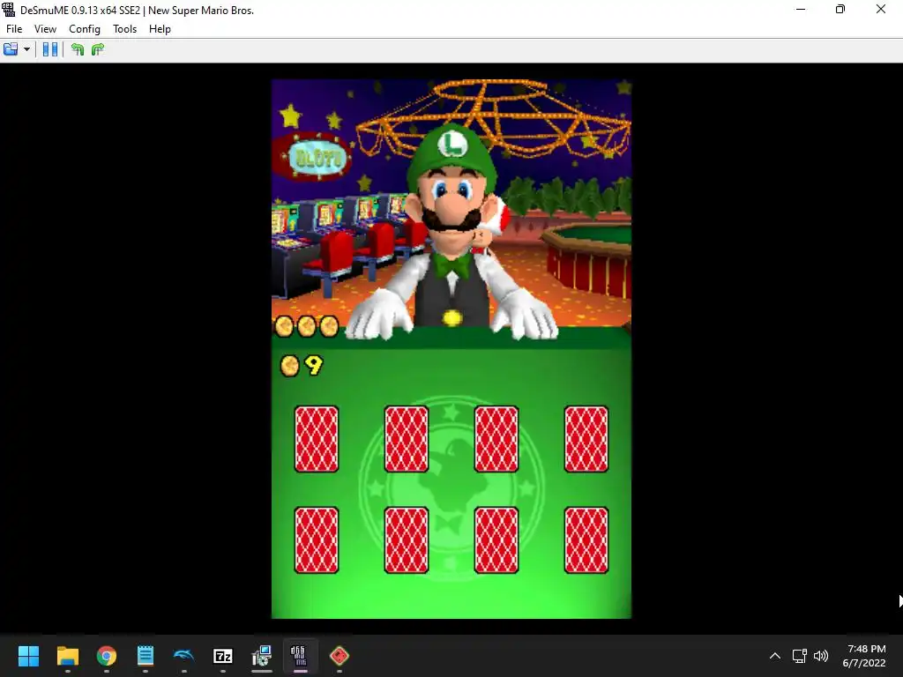This screenshot has width=903, height=677.
Task: Click the coin counter showing 9
Action: point(302,365)
